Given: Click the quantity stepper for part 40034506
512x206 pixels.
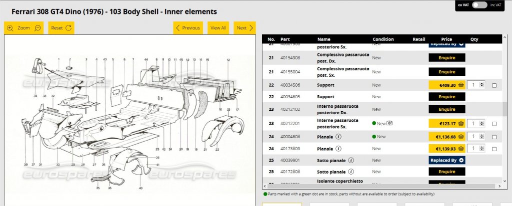Looking at the screenshot, I should (481, 85).
